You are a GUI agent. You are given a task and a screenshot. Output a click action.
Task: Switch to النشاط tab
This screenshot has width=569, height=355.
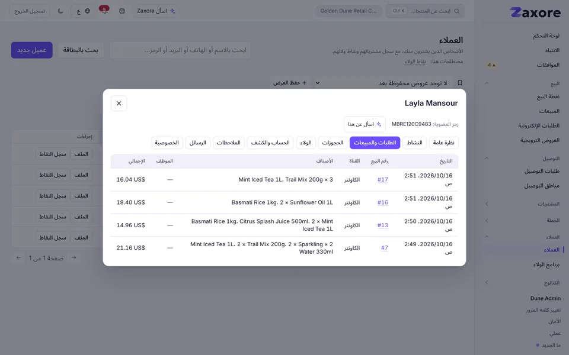coord(414,143)
